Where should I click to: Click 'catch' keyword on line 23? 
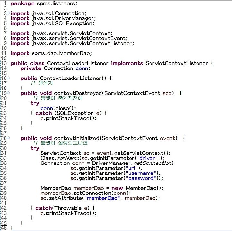(43, 113)
